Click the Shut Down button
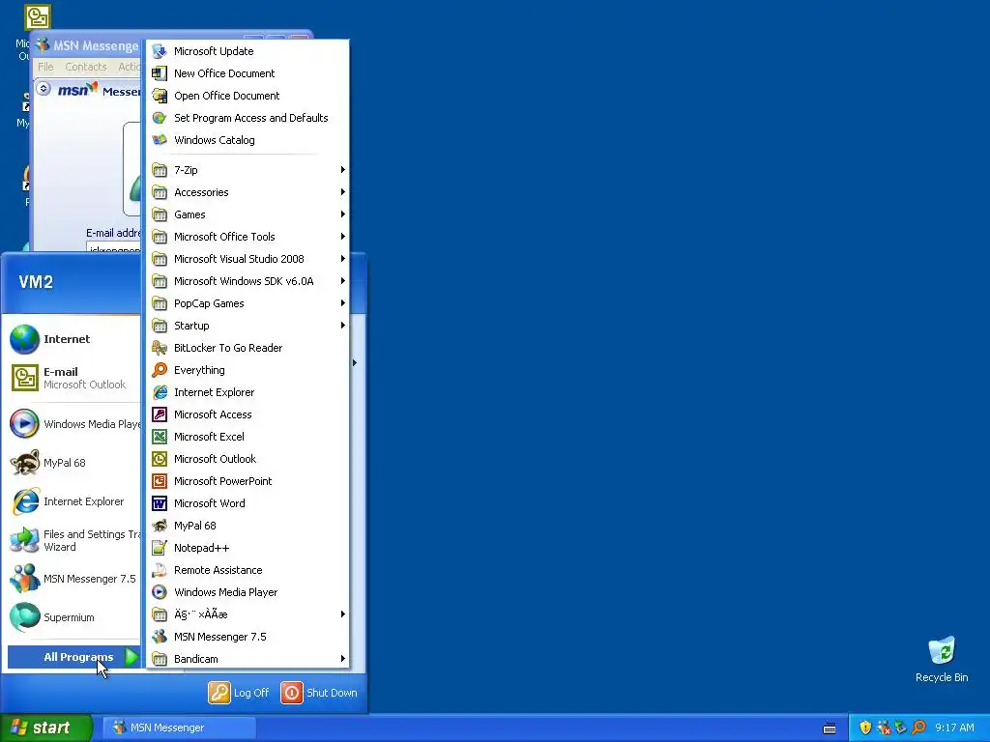990x742 pixels. click(x=319, y=692)
